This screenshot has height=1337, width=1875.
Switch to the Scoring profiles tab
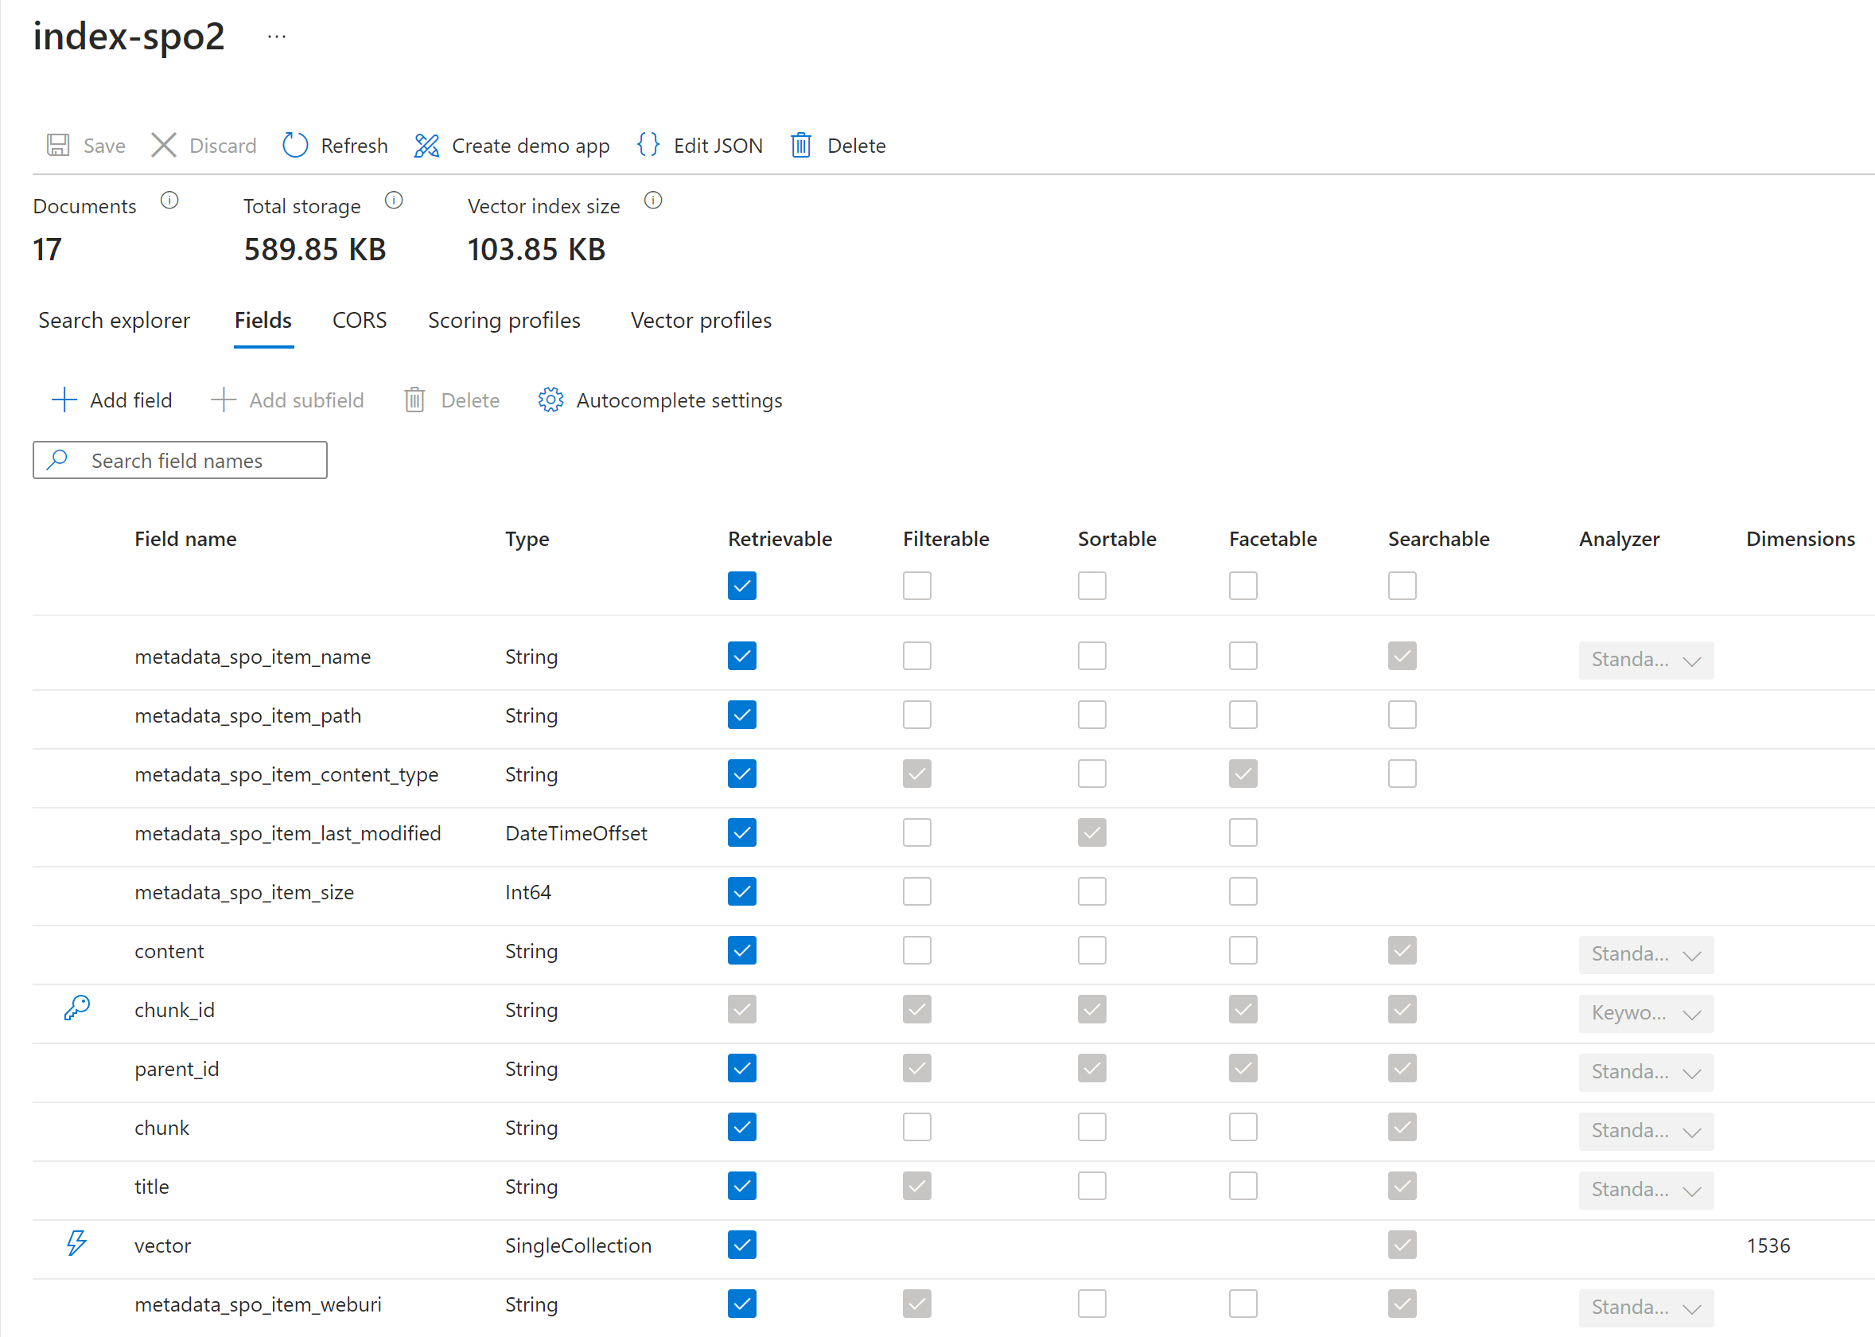[x=504, y=320]
